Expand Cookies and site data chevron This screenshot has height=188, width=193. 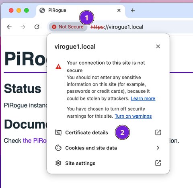tap(158, 148)
